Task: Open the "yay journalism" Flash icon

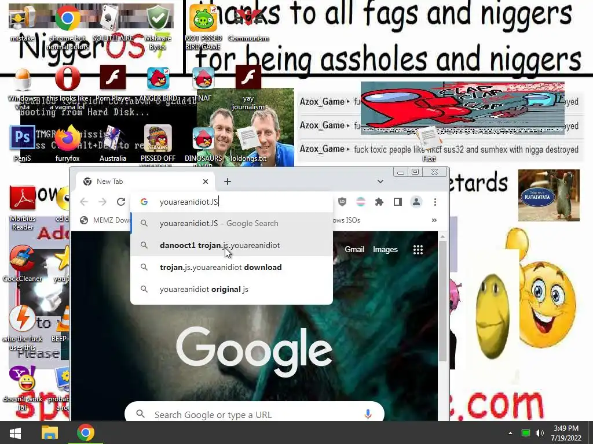Action: 248,88
